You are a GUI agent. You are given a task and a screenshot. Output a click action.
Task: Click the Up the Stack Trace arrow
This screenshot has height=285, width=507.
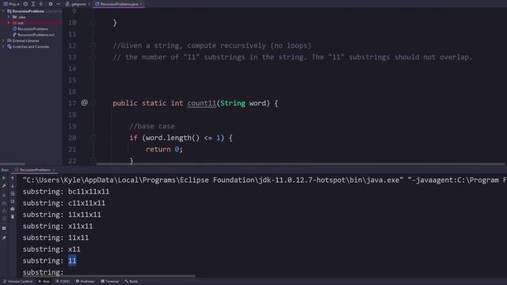tap(13, 178)
